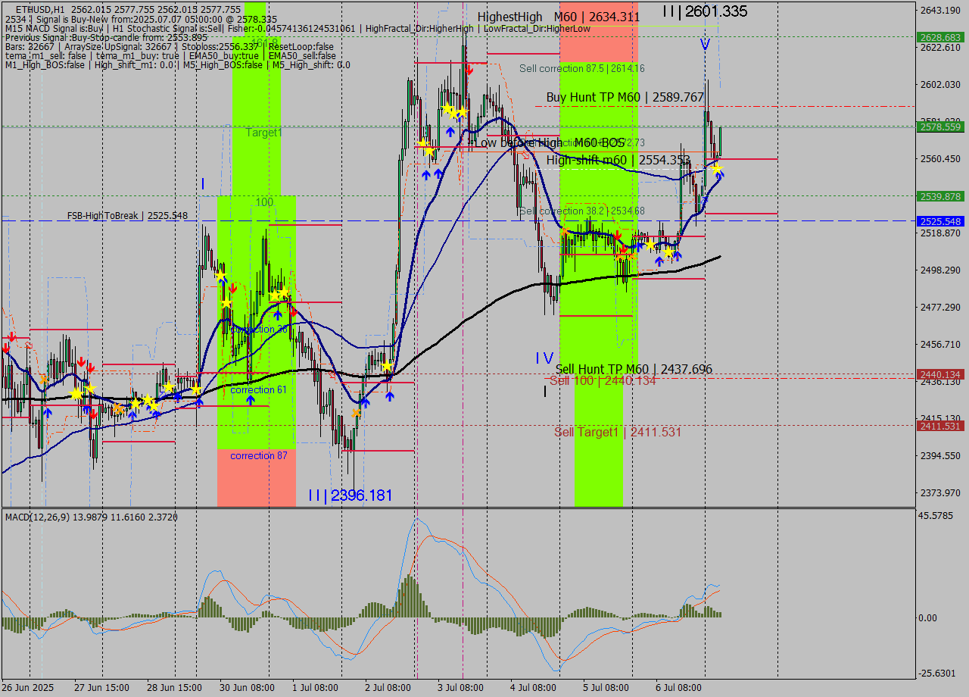
Task: Select the red 2411.531 price tag
Action: tap(939, 427)
